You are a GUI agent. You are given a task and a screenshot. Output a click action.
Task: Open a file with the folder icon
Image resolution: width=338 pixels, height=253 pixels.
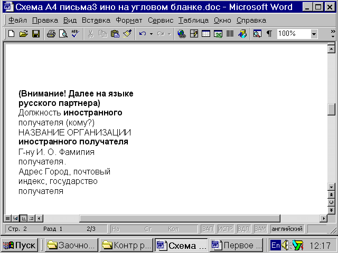[x=23, y=34]
